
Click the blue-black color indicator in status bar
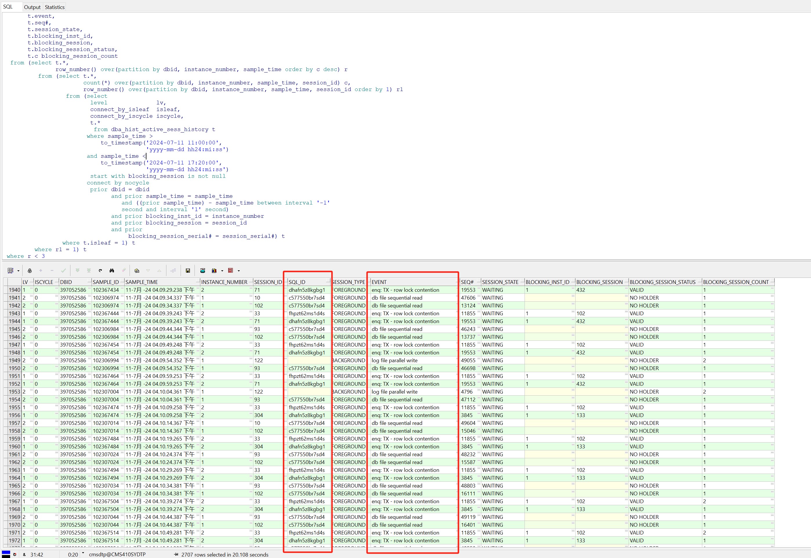click(6, 554)
